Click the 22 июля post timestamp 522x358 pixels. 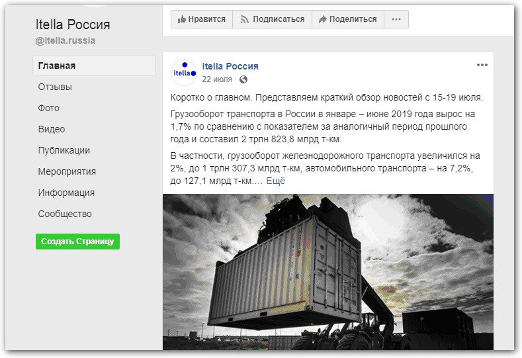[217, 79]
